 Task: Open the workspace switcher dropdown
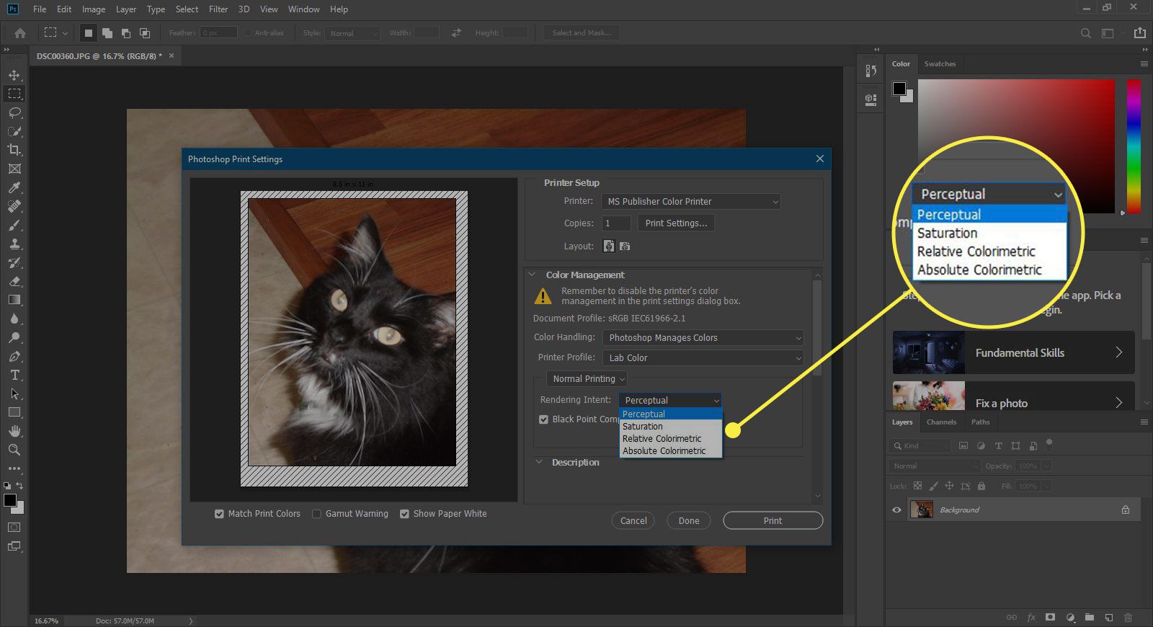[1111, 33]
